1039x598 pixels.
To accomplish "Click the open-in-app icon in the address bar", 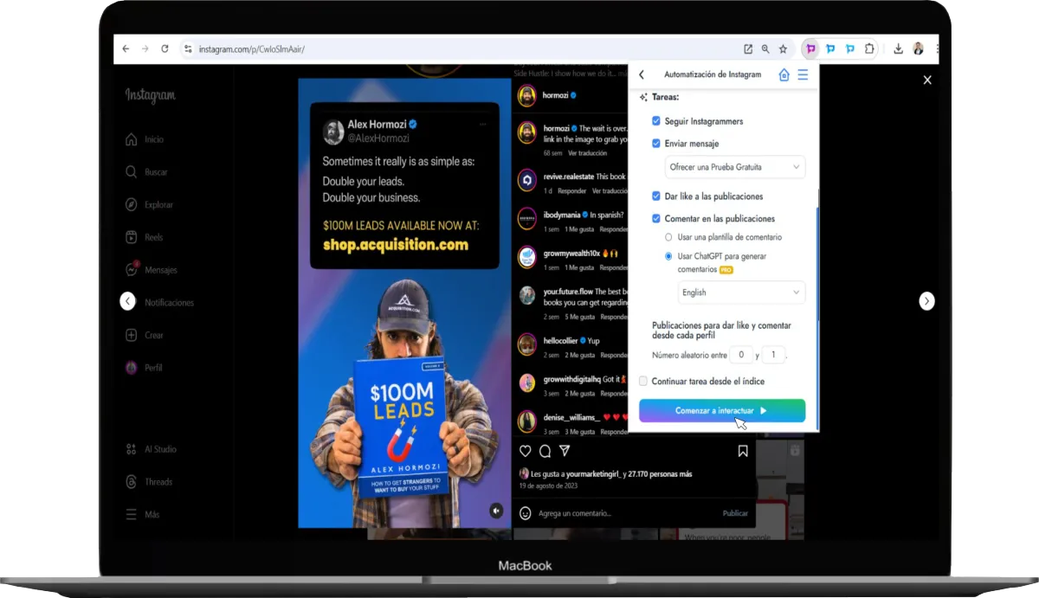I will [x=748, y=49].
